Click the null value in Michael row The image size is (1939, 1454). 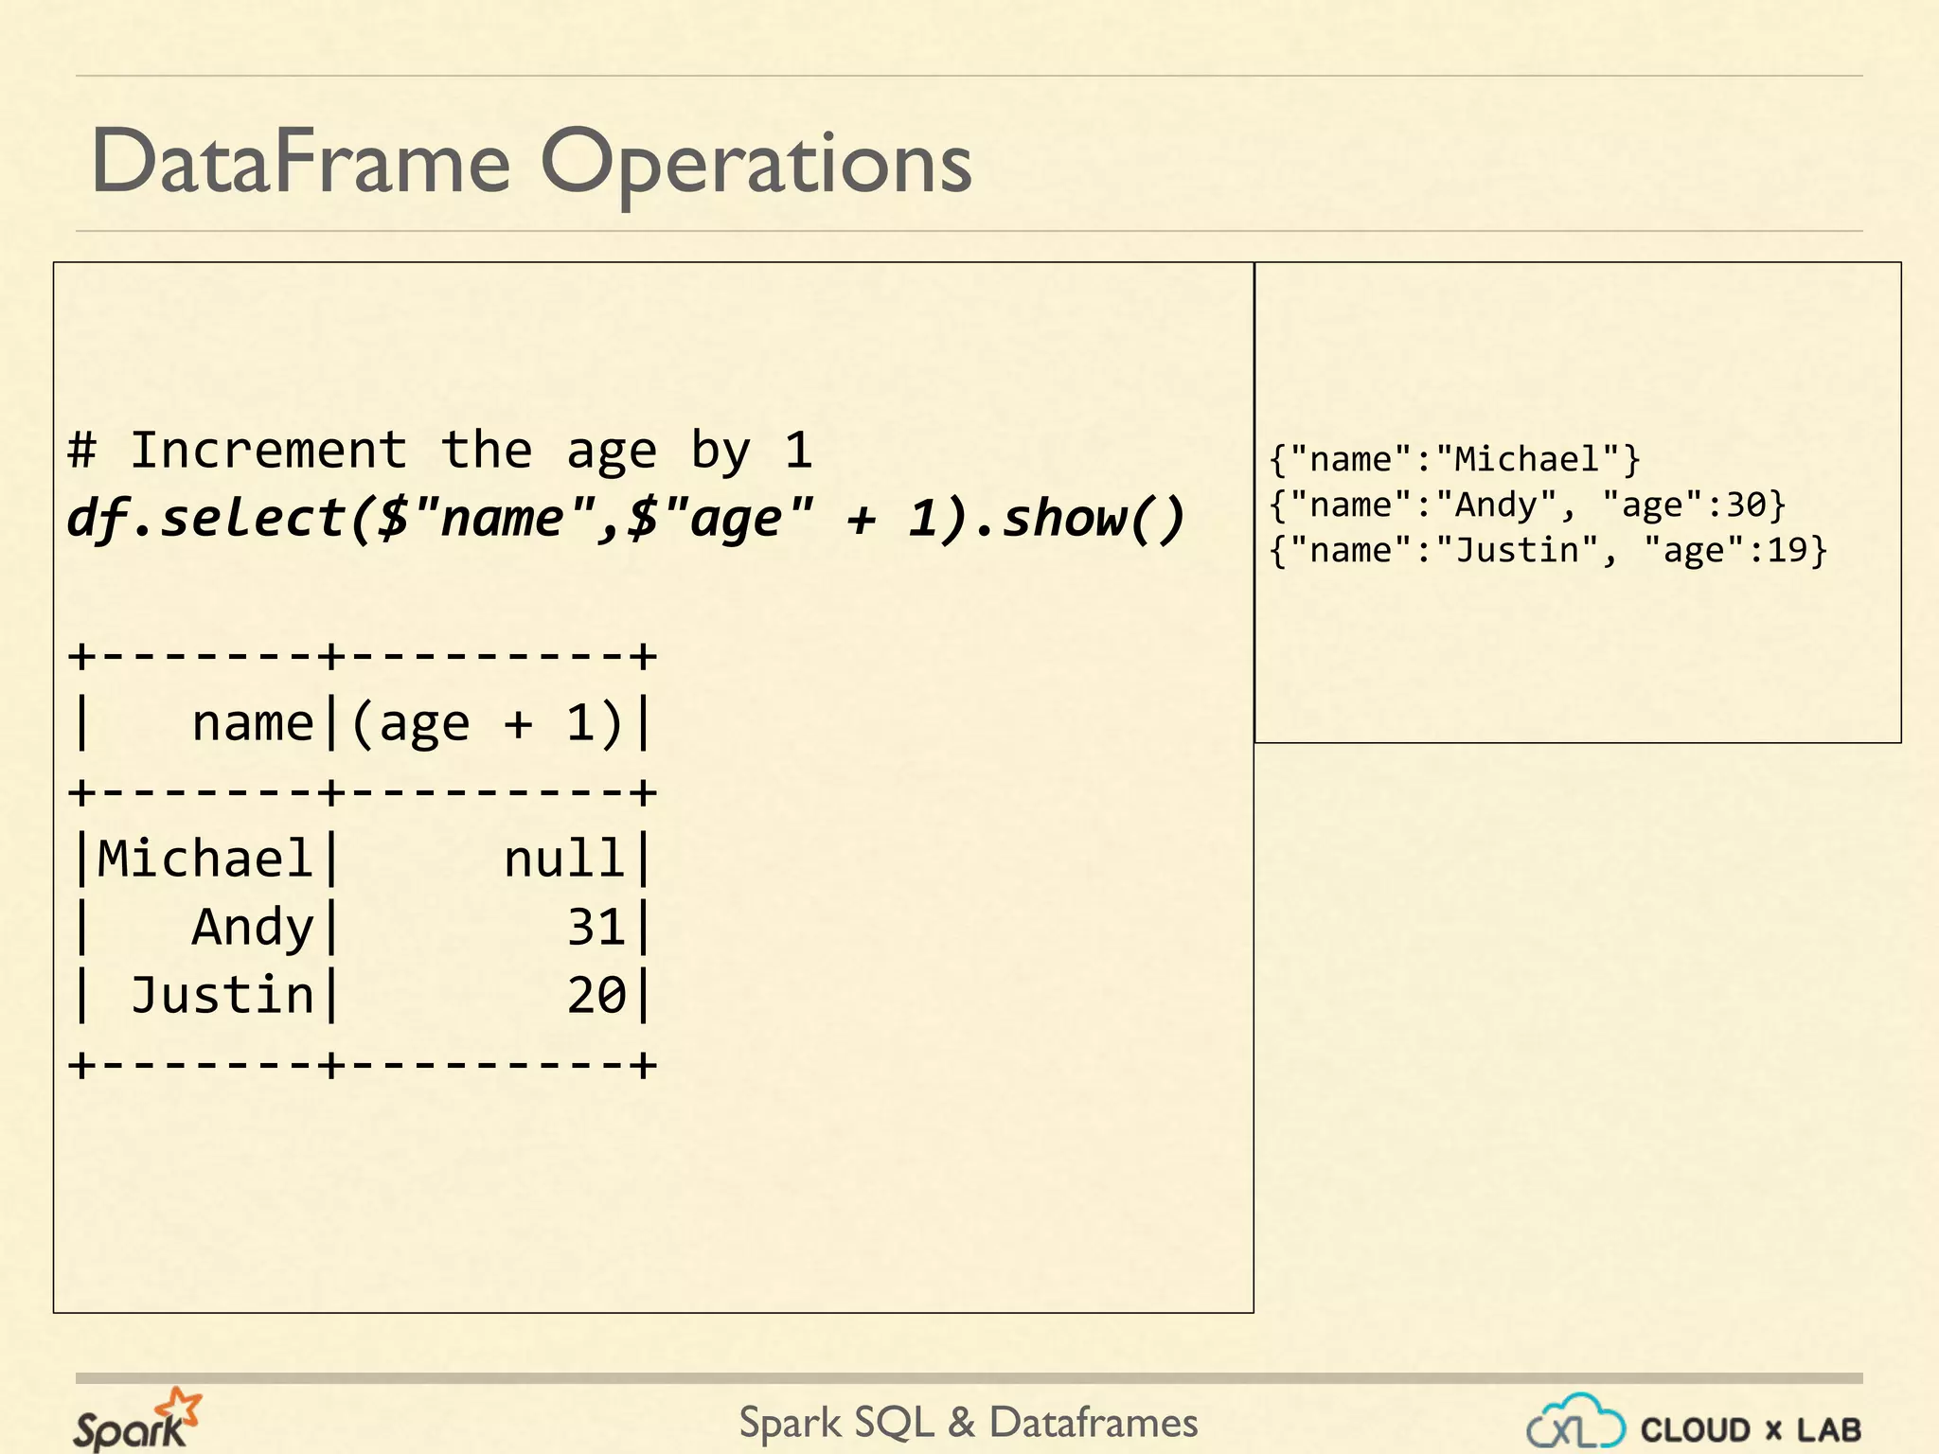(x=563, y=860)
